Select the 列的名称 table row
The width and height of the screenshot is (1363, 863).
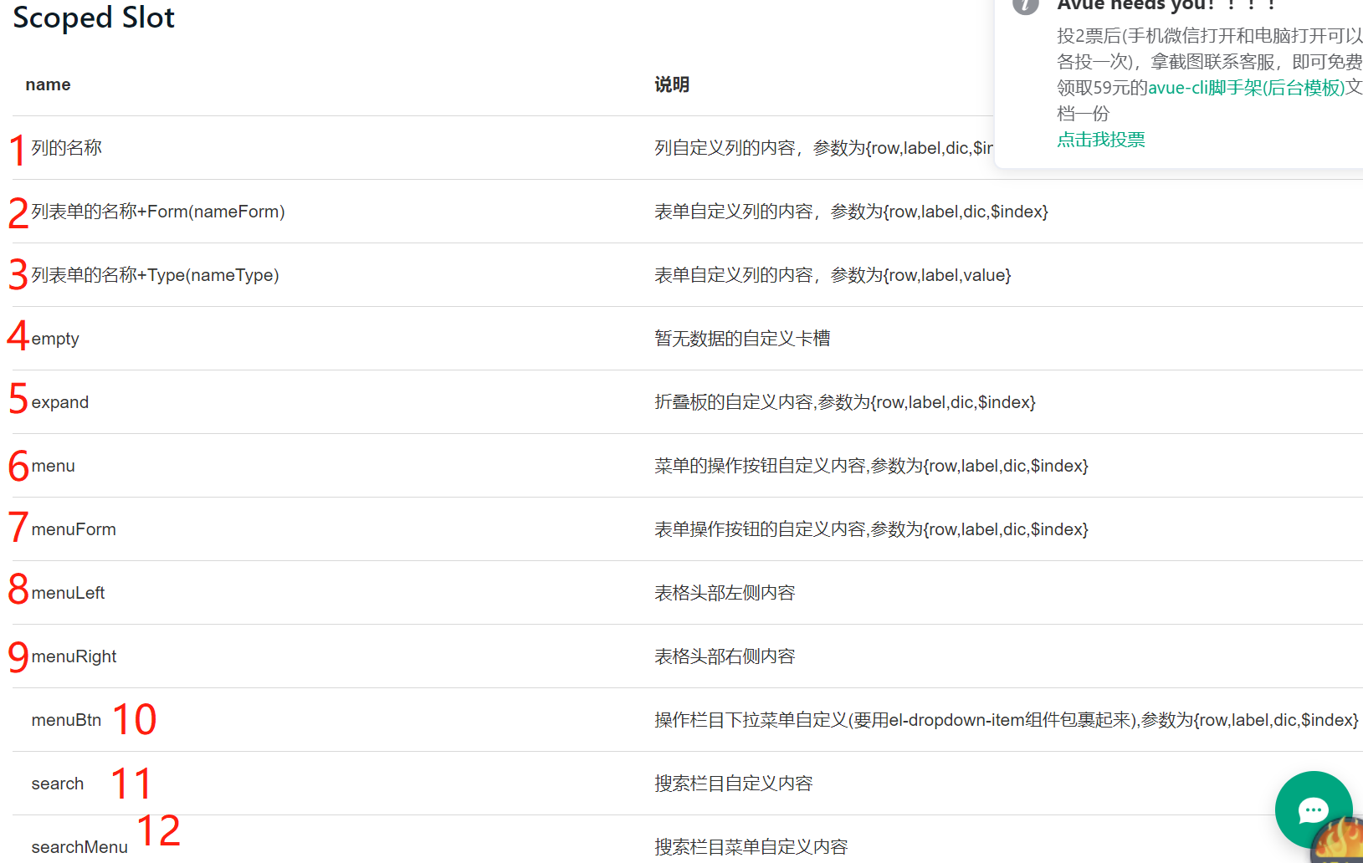[67, 148]
